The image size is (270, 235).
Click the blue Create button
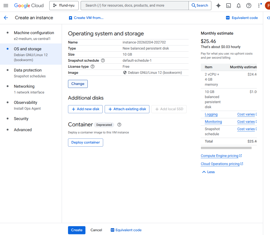77,230
